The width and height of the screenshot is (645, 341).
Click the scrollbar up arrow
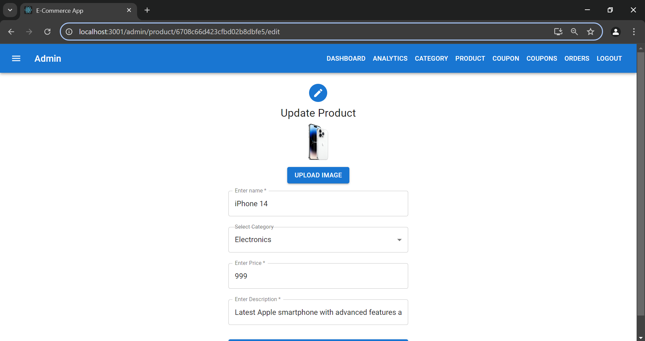641,48
